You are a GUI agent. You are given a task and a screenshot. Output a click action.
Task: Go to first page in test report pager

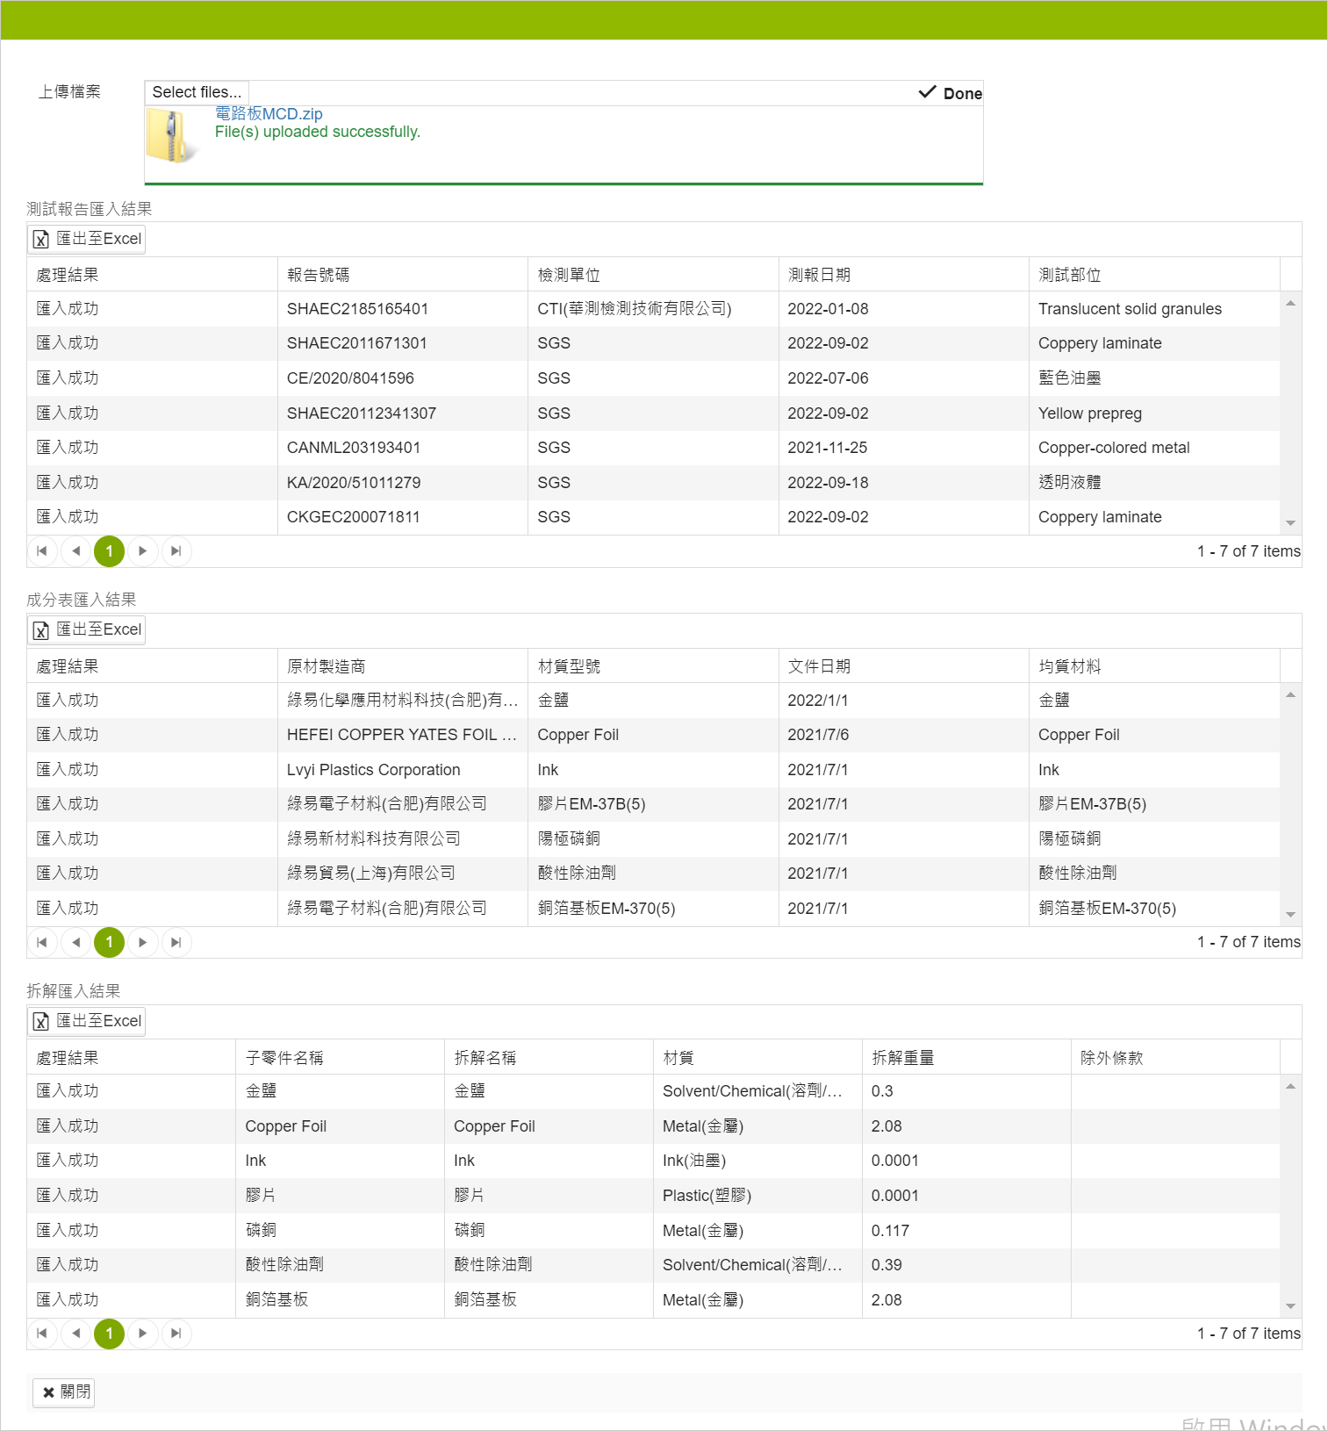click(42, 551)
